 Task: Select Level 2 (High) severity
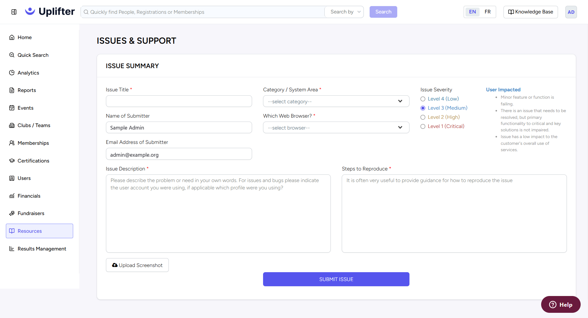(x=423, y=117)
